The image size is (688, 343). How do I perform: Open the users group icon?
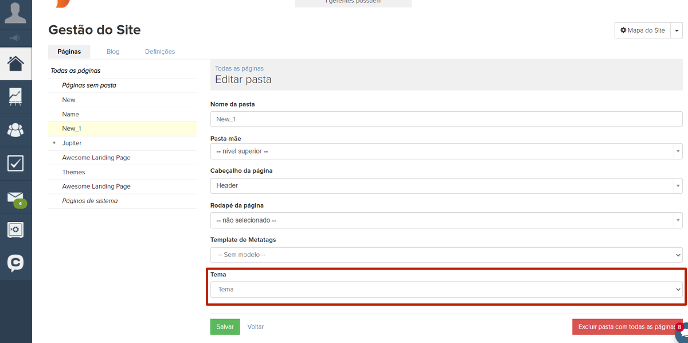click(x=15, y=130)
